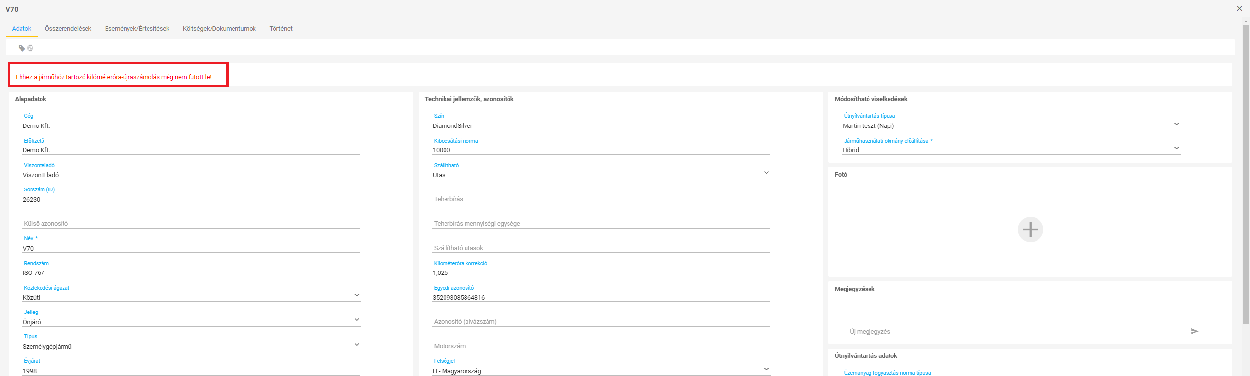This screenshot has width=1250, height=376.
Task: Add a vehicle photo with plus icon
Action: (1030, 230)
